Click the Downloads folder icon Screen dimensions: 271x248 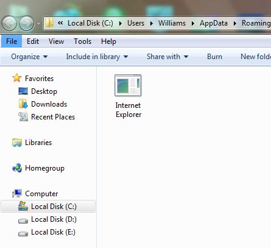click(23, 104)
